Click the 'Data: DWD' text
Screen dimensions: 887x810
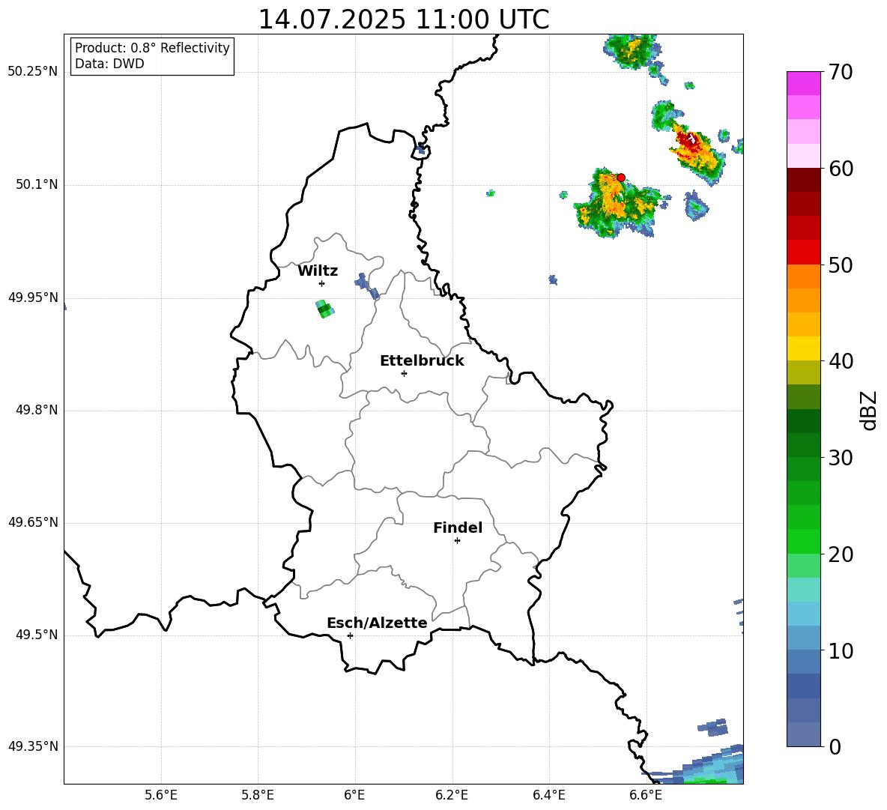(109, 64)
